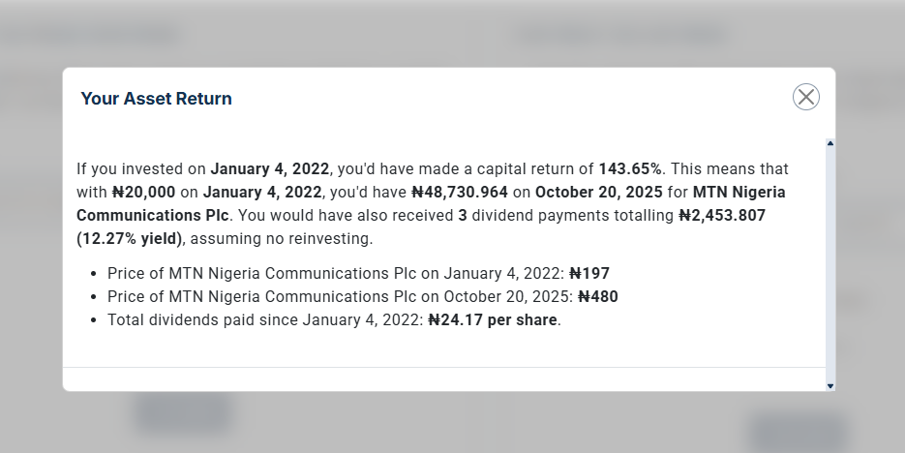Click the January 4, 2022 price bullet
The image size is (905, 453).
[x=339, y=273]
